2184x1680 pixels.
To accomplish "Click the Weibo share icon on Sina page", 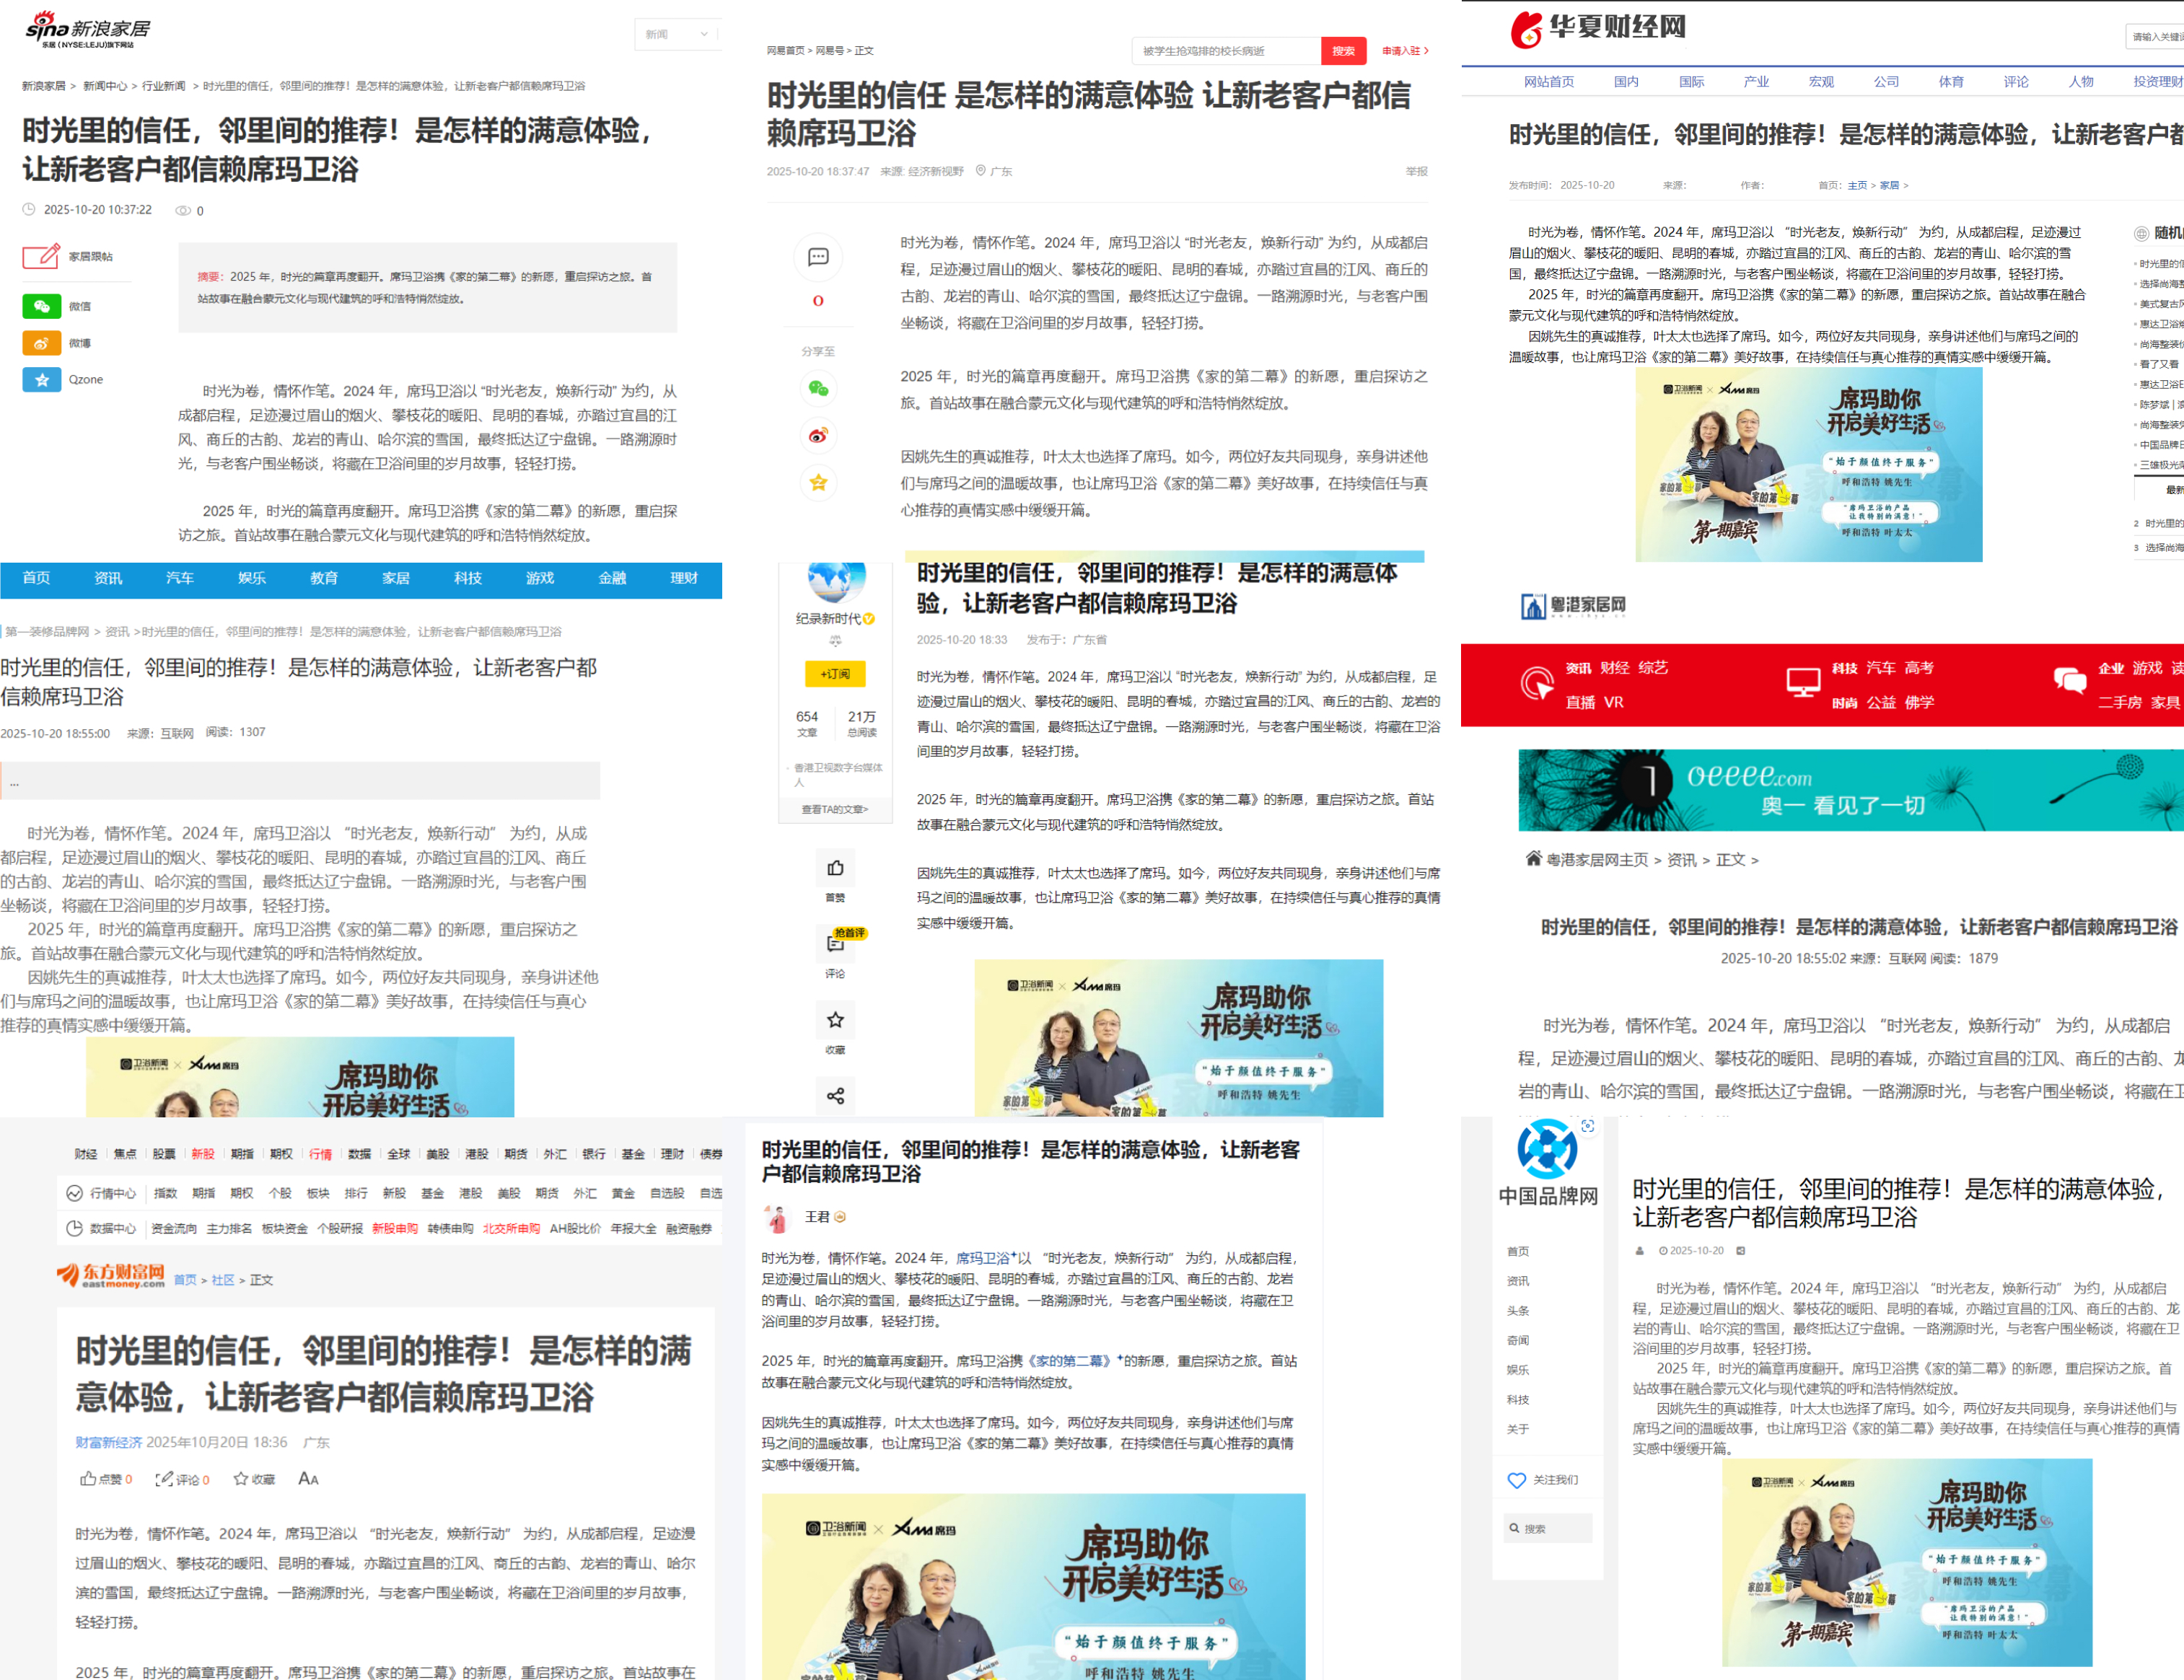I will click(x=41, y=343).
